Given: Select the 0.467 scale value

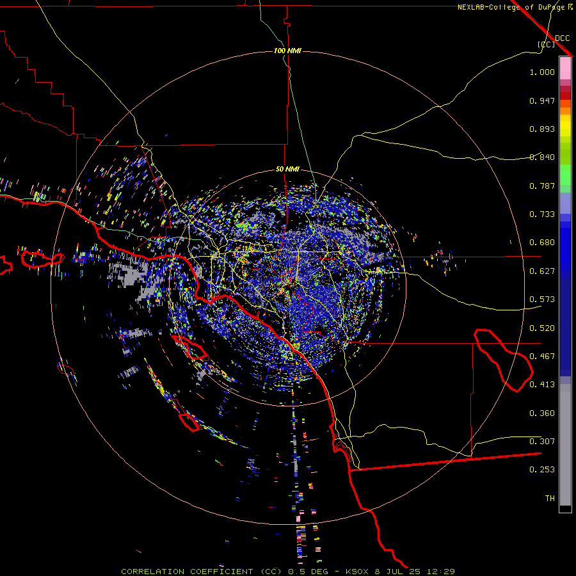Looking at the screenshot, I should coord(542,356).
